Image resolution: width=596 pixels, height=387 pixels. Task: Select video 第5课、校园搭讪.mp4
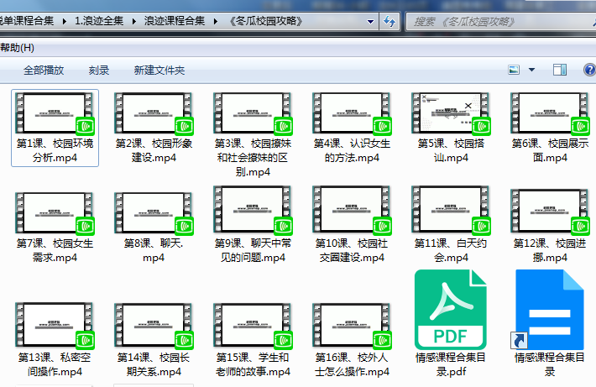(451, 128)
